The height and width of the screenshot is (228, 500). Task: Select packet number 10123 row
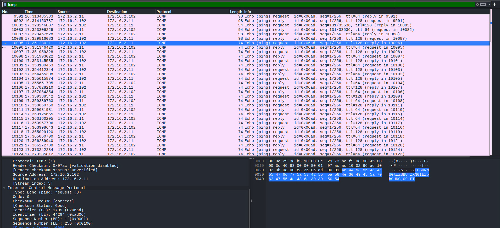pos(245,150)
